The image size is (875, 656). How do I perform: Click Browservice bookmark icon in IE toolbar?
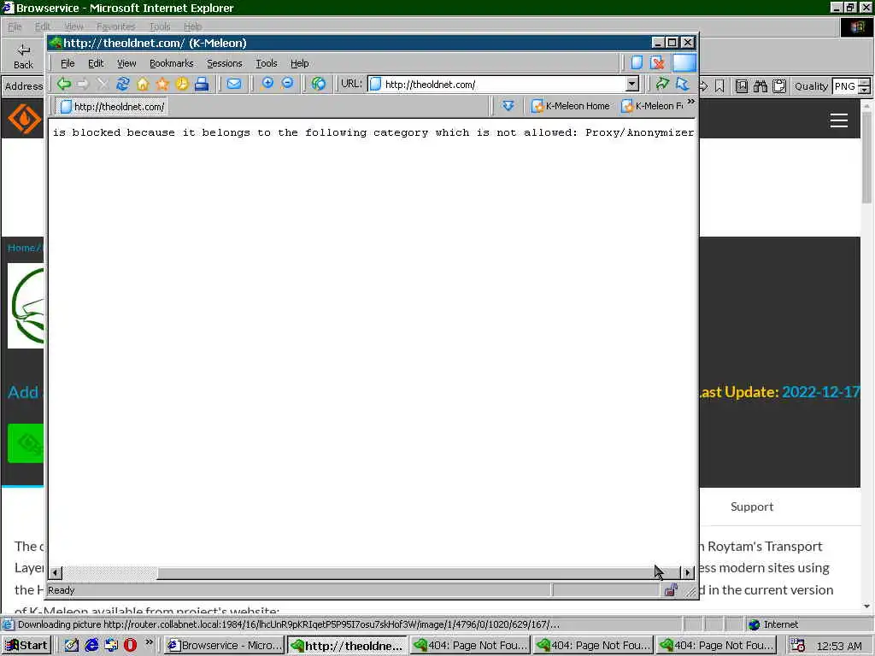(x=719, y=86)
